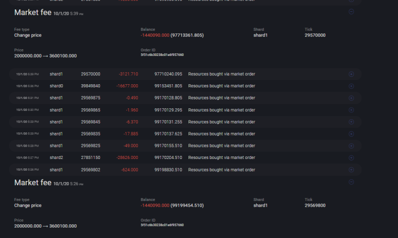This screenshot has height=238, width=398.
Task: Click price change text in 5:26 PM fee
Action: [46, 226]
